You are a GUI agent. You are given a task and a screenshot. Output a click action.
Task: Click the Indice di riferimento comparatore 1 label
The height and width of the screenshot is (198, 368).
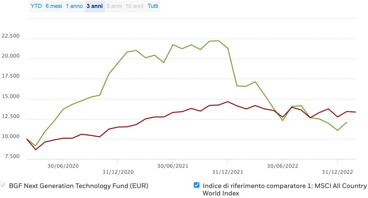(285, 186)
